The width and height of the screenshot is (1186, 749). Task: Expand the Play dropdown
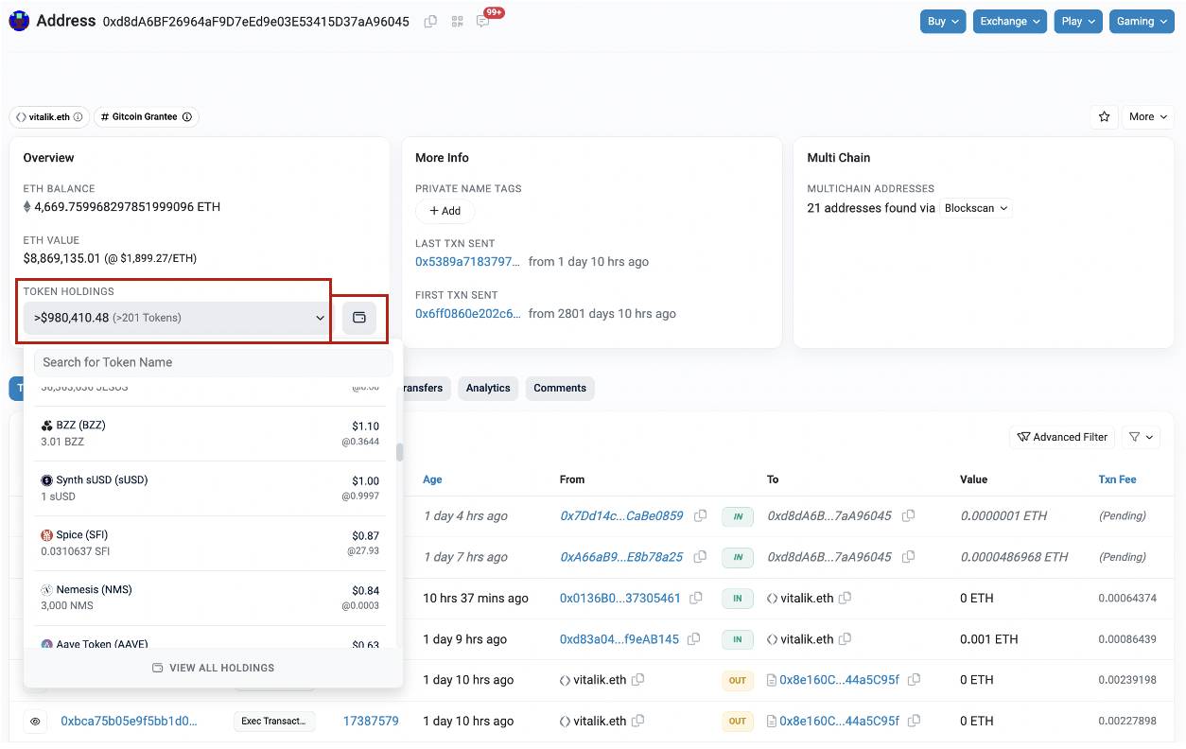coord(1078,21)
